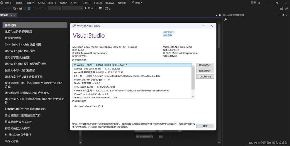The height and width of the screenshot is (146, 290).
Task: Click the account person icon beside 登录
Action: click(x=259, y=3)
